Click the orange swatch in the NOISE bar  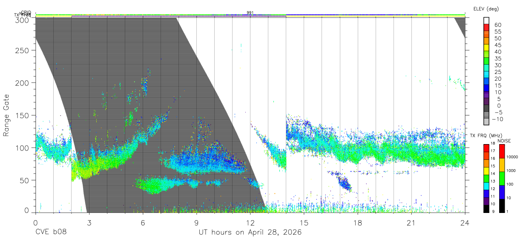503,165
